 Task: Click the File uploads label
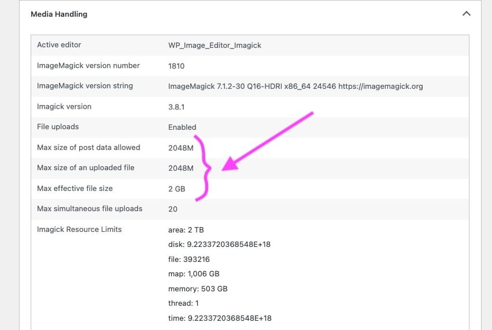point(58,127)
